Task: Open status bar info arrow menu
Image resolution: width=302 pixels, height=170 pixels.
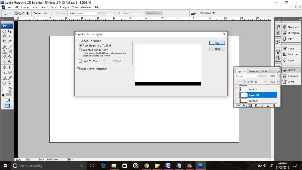Action: click(x=69, y=159)
